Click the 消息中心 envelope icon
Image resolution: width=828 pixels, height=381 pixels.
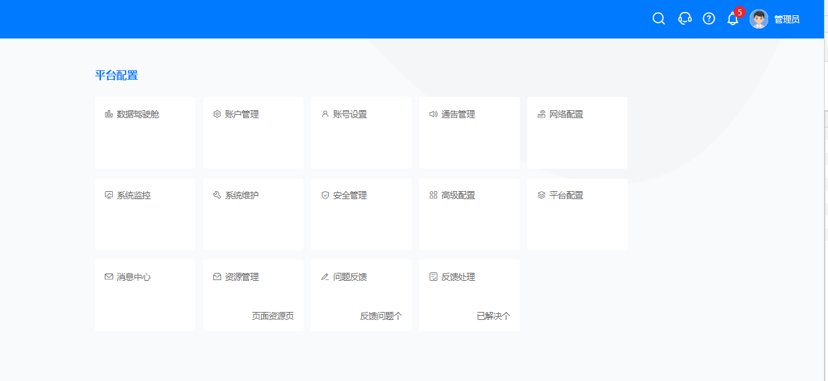click(x=109, y=277)
